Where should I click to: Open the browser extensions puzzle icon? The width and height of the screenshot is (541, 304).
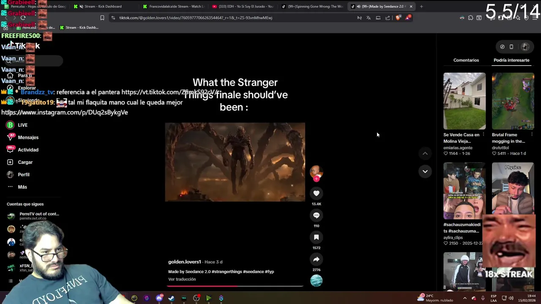coord(470,18)
